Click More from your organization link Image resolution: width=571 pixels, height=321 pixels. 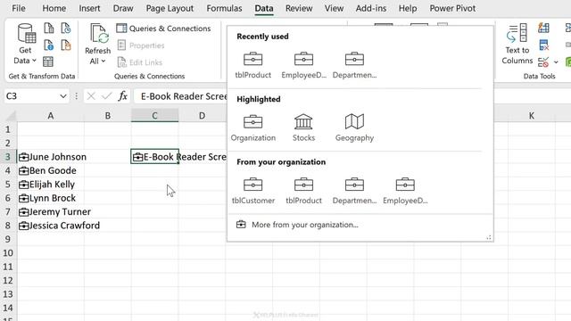point(297,225)
